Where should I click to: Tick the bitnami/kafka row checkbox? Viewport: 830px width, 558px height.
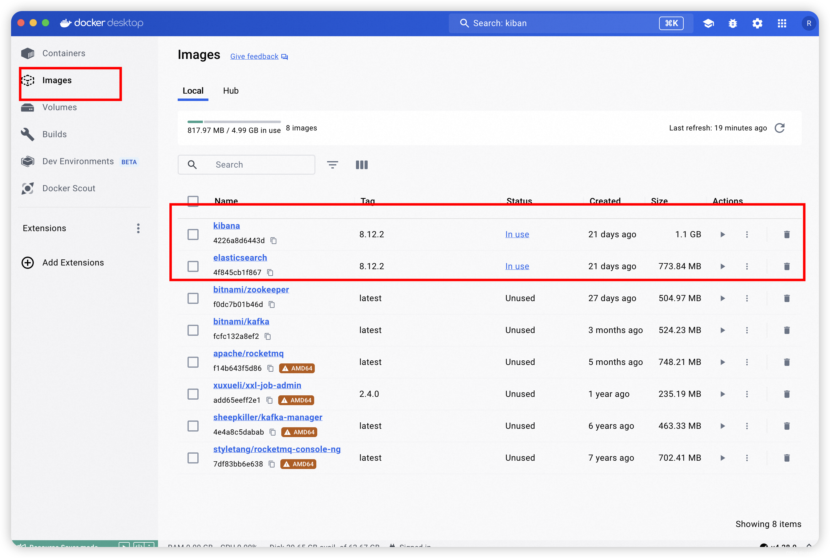pos(193,330)
